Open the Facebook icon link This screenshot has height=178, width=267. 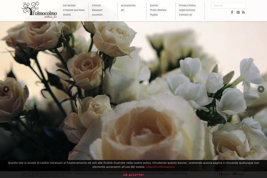(x=232, y=12)
